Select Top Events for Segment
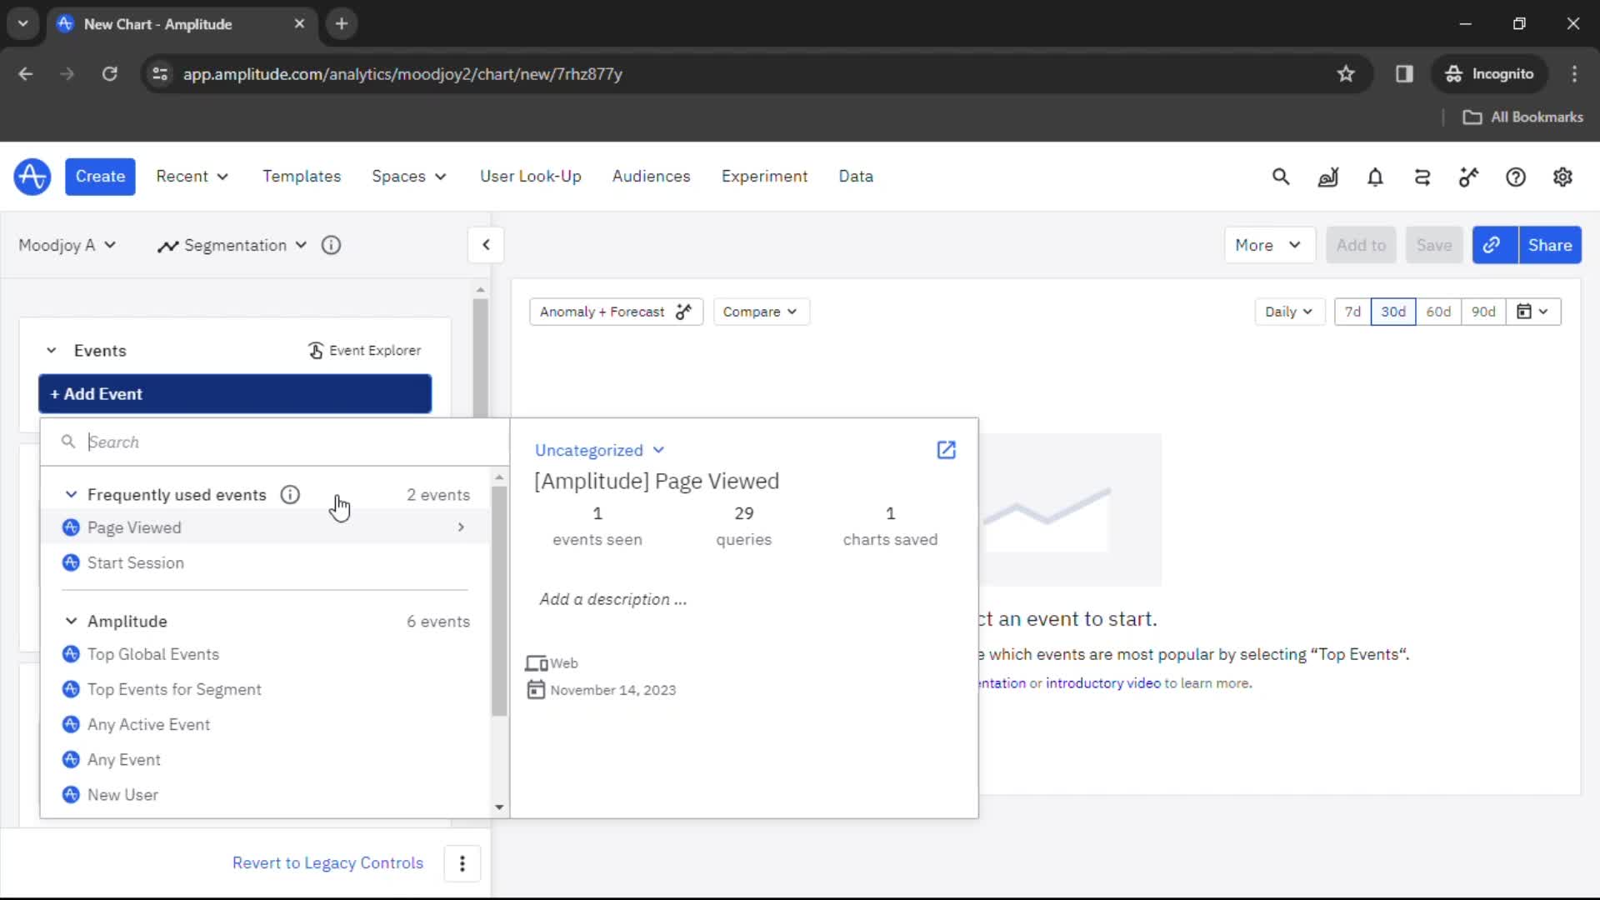The height and width of the screenshot is (900, 1600). [265, 690]
